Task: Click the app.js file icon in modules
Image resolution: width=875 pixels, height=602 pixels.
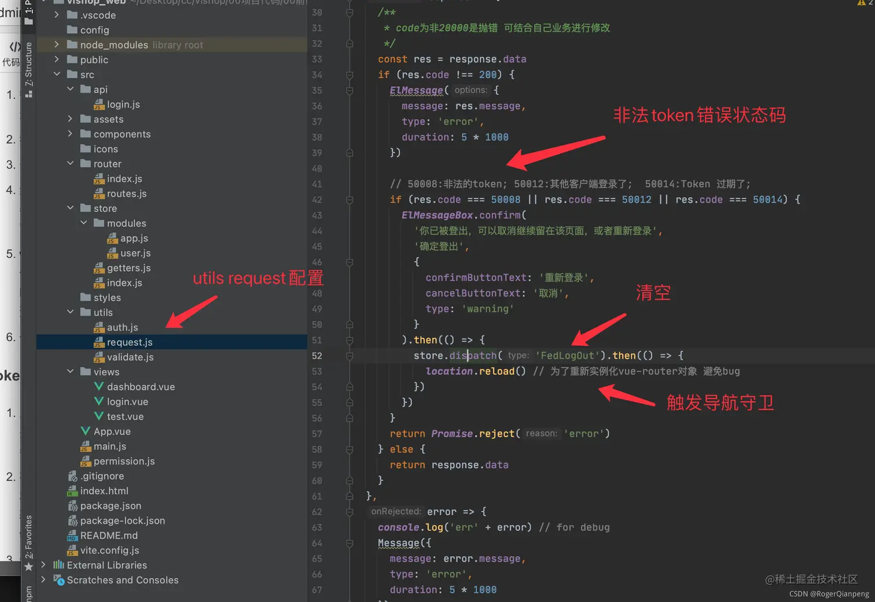Action: point(112,238)
